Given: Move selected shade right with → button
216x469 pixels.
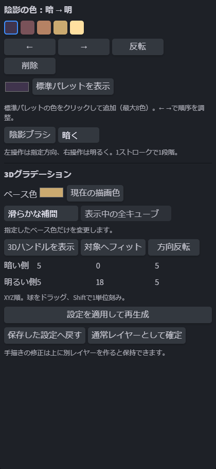Looking at the screenshot, I should click(84, 47).
